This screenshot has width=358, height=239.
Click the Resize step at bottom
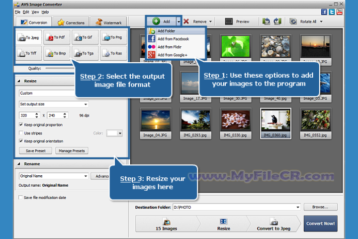[223, 224]
